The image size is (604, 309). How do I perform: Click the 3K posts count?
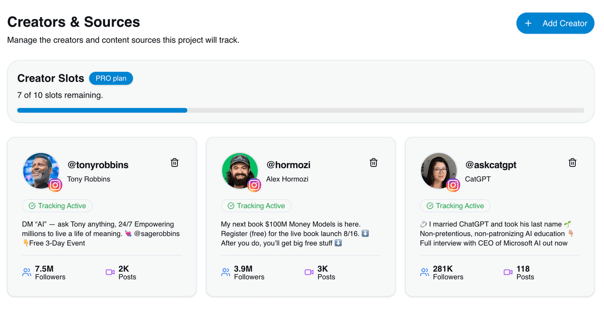pyautogui.click(x=323, y=269)
